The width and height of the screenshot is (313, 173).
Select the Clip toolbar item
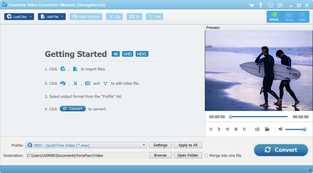pos(114,17)
